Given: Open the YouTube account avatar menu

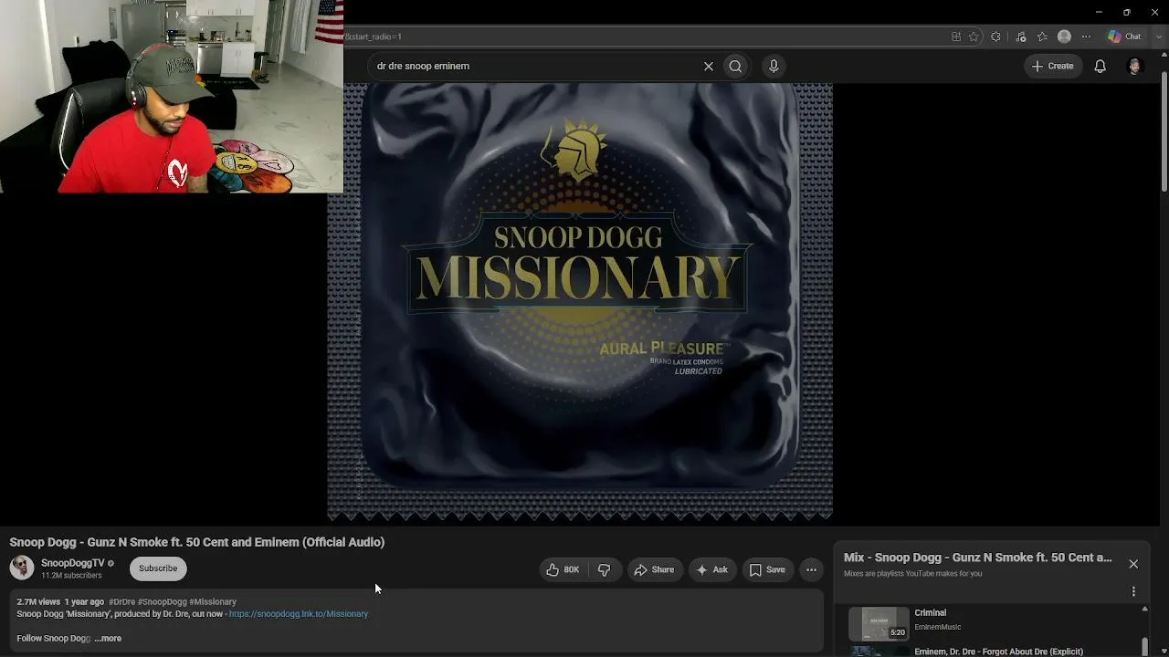Looking at the screenshot, I should pyautogui.click(x=1134, y=66).
